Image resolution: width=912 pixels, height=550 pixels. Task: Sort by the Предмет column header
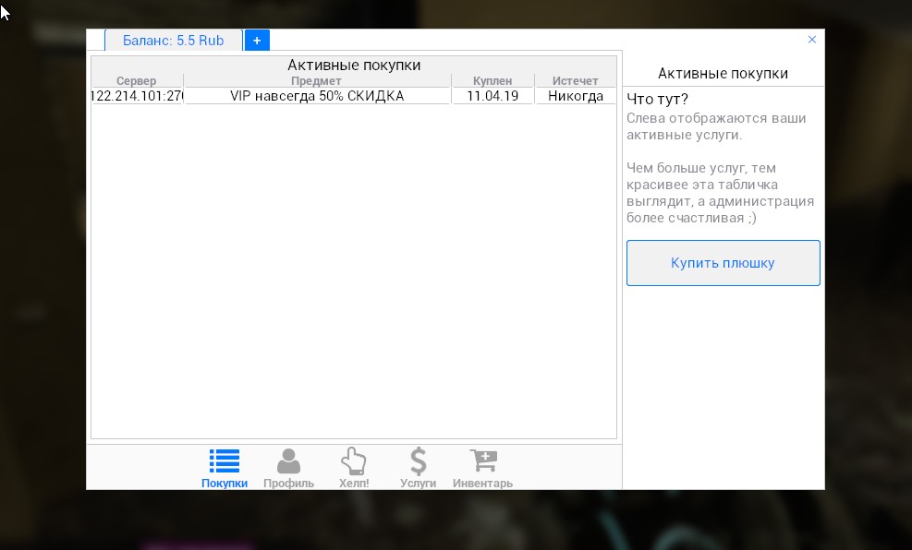pos(317,81)
